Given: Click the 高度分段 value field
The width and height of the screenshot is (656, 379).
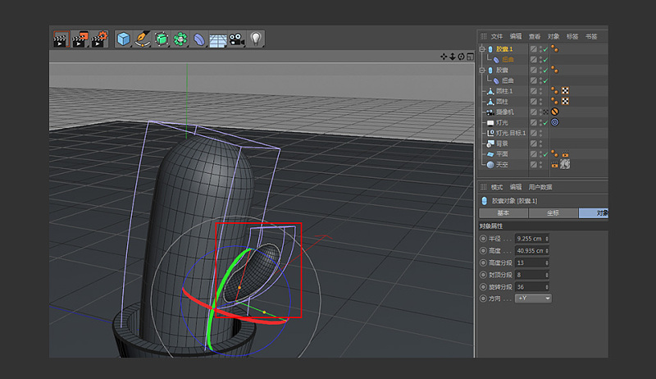Looking at the screenshot, I should pos(526,263).
